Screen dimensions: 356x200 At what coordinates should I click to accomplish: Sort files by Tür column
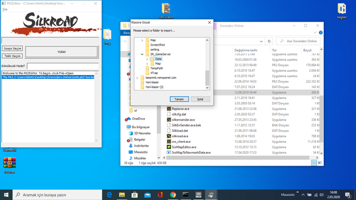point(274,51)
